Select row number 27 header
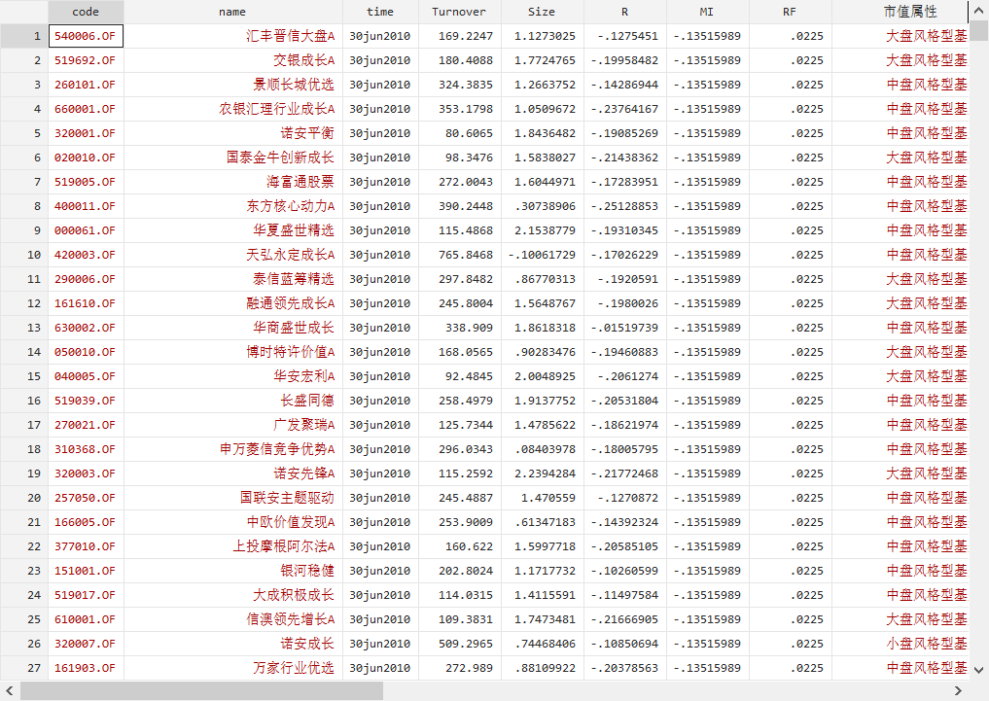Image resolution: width=989 pixels, height=701 pixels. point(24,668)
